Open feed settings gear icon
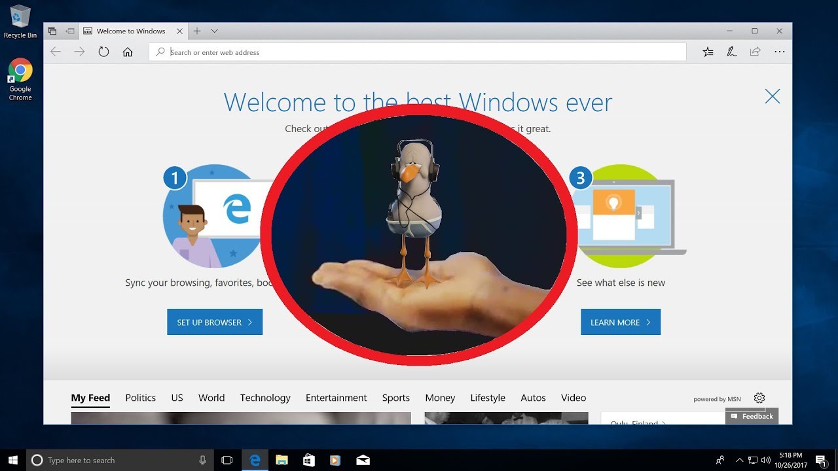Viewport: 838px width, 471px height. pyautogui.click(x=759, y=398)
